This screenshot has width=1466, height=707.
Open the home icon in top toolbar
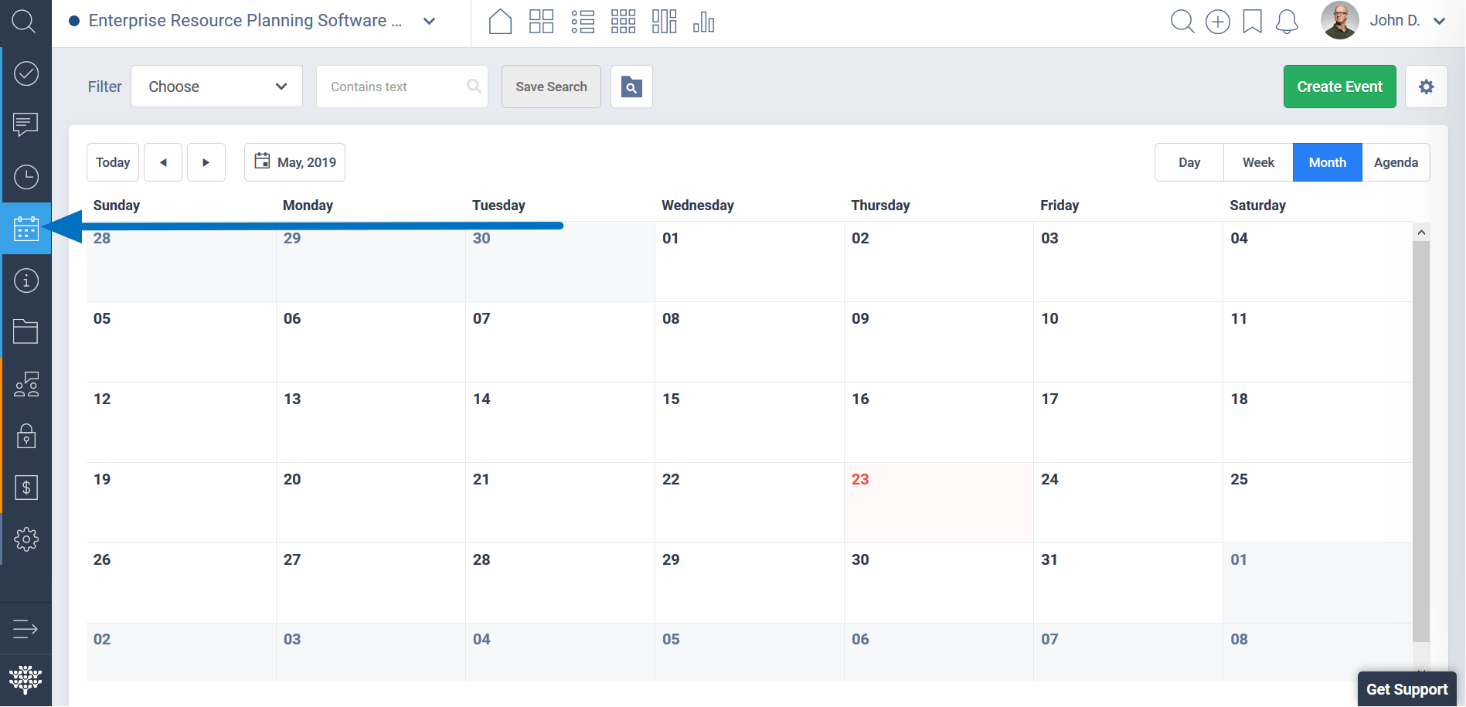point(501,22)
